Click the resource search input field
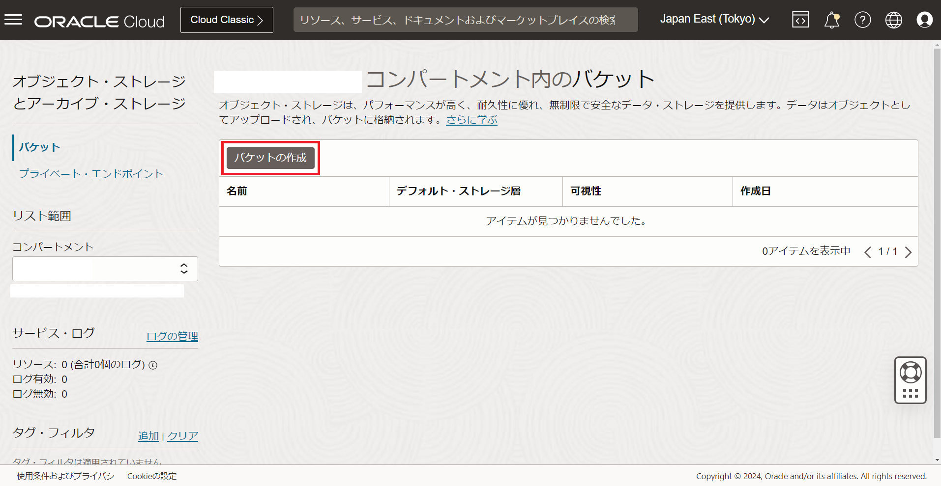This screenshot has height=486, width=941. [465, 20]
